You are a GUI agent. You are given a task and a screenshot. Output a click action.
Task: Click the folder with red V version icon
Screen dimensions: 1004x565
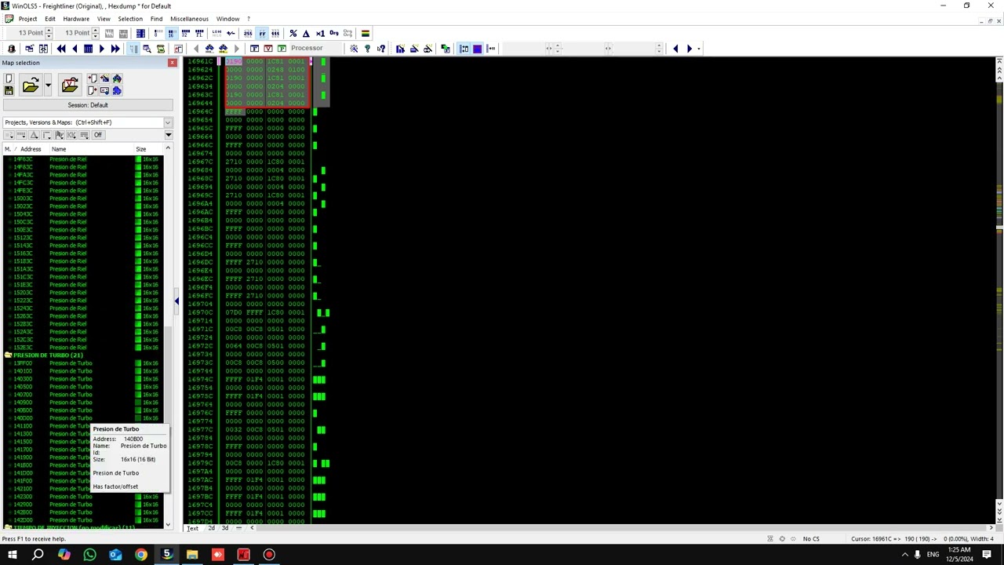70,85
